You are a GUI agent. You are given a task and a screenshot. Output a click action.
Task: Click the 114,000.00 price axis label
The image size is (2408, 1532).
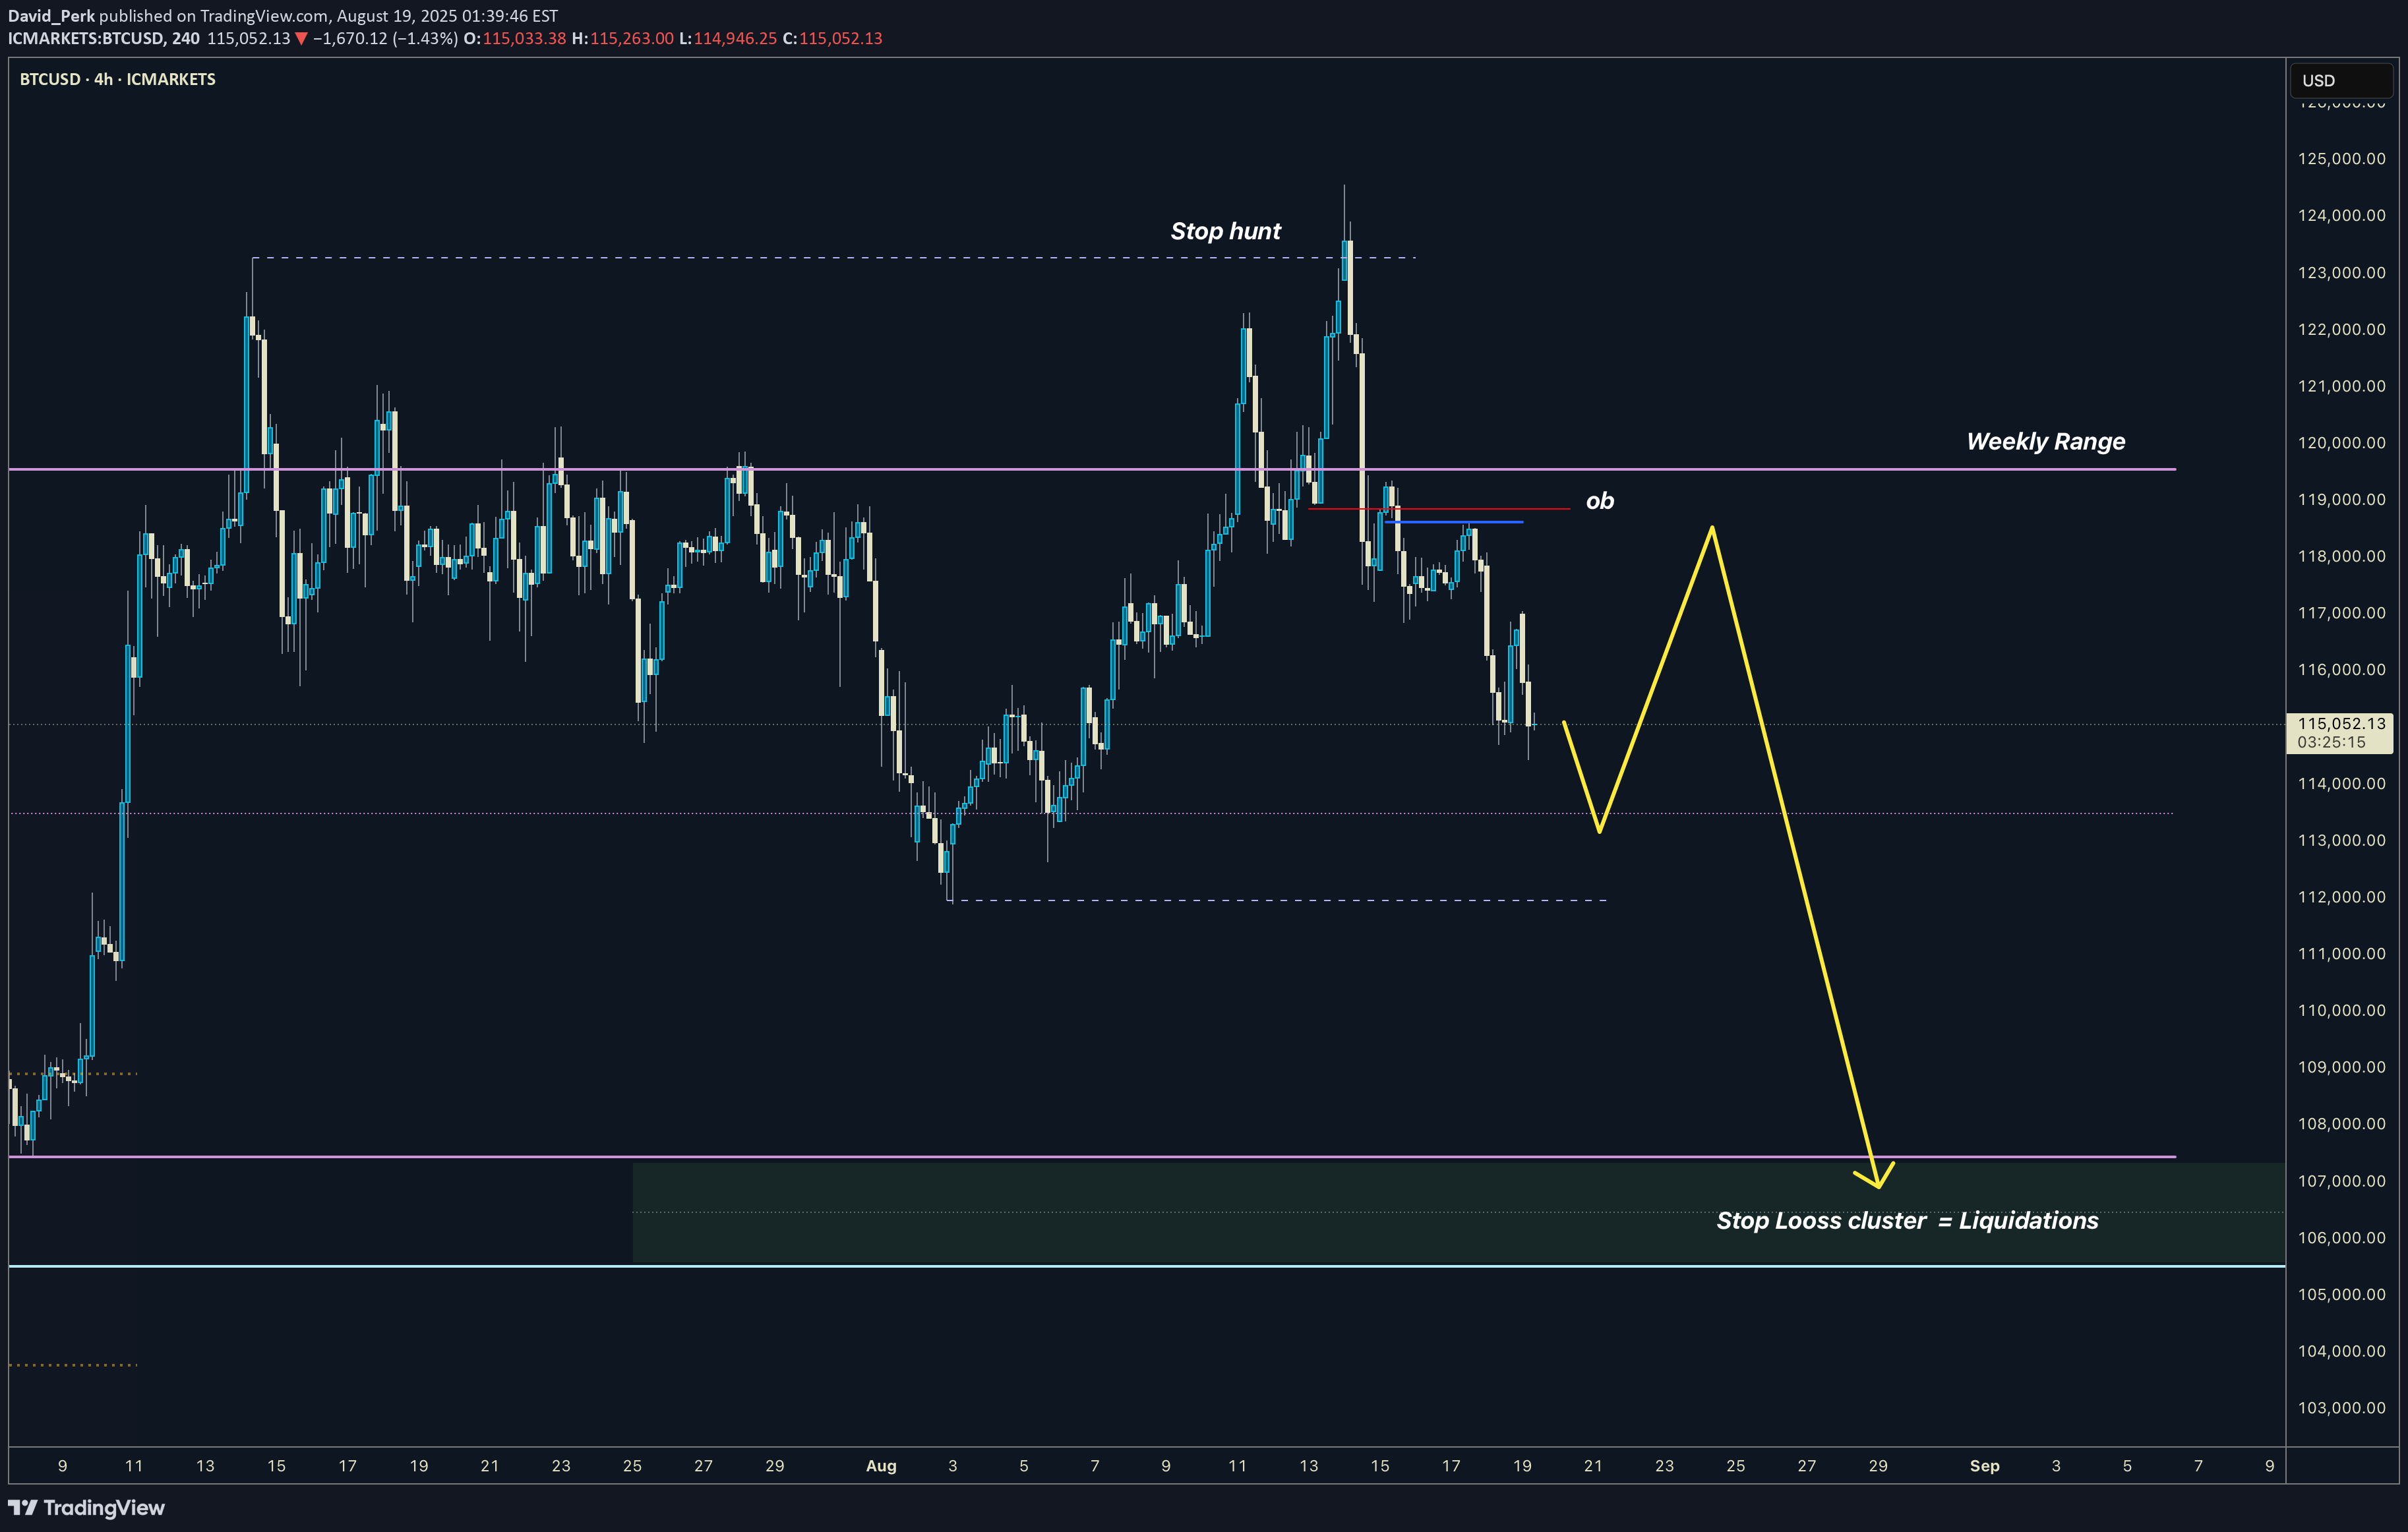coord(2341,783)
